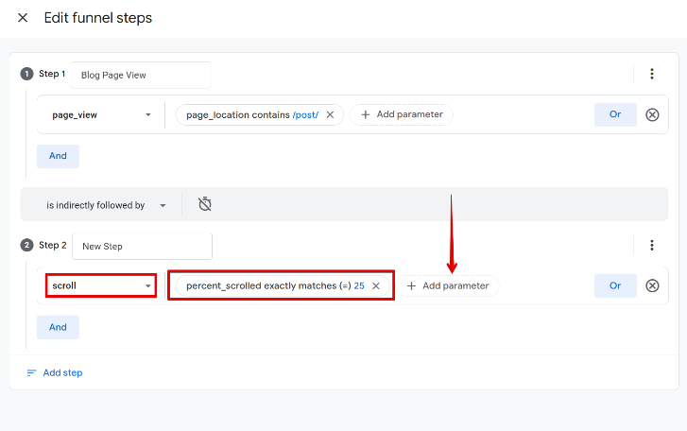The width and height of the screenshot is (687, 431).
Task: Remove the page_view condition with circled X
Action: [x=652, y=114]
